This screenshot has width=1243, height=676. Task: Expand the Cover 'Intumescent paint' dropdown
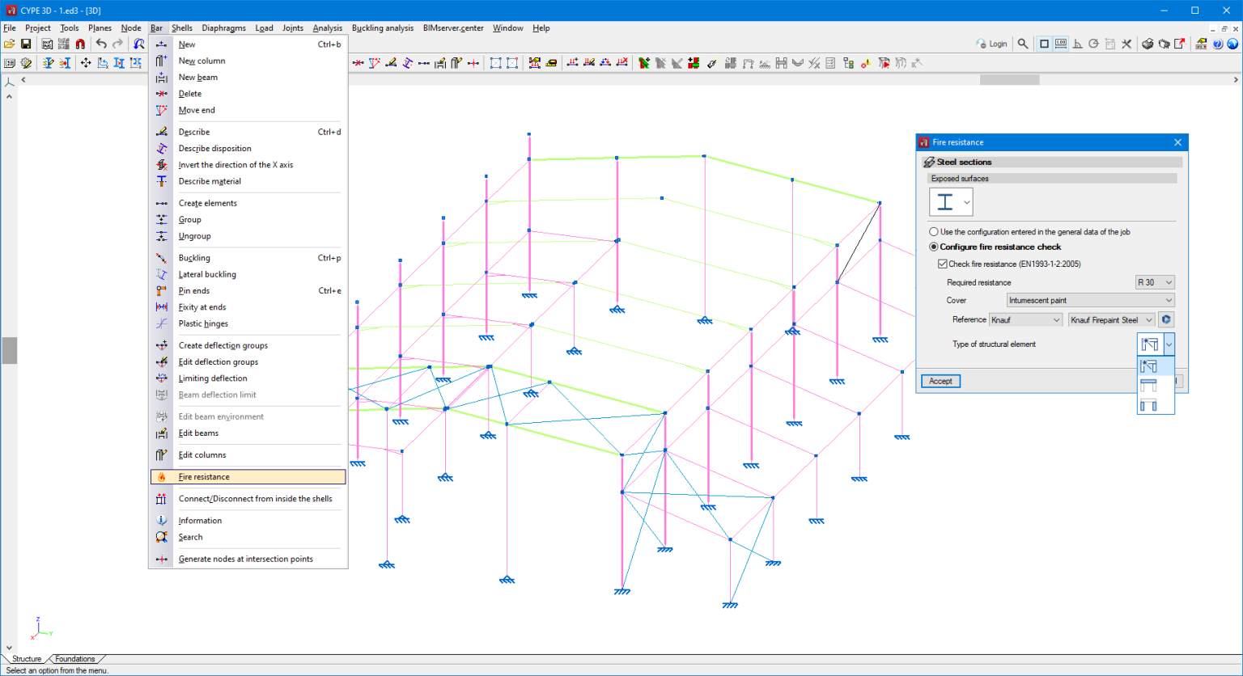point(1089,300)
